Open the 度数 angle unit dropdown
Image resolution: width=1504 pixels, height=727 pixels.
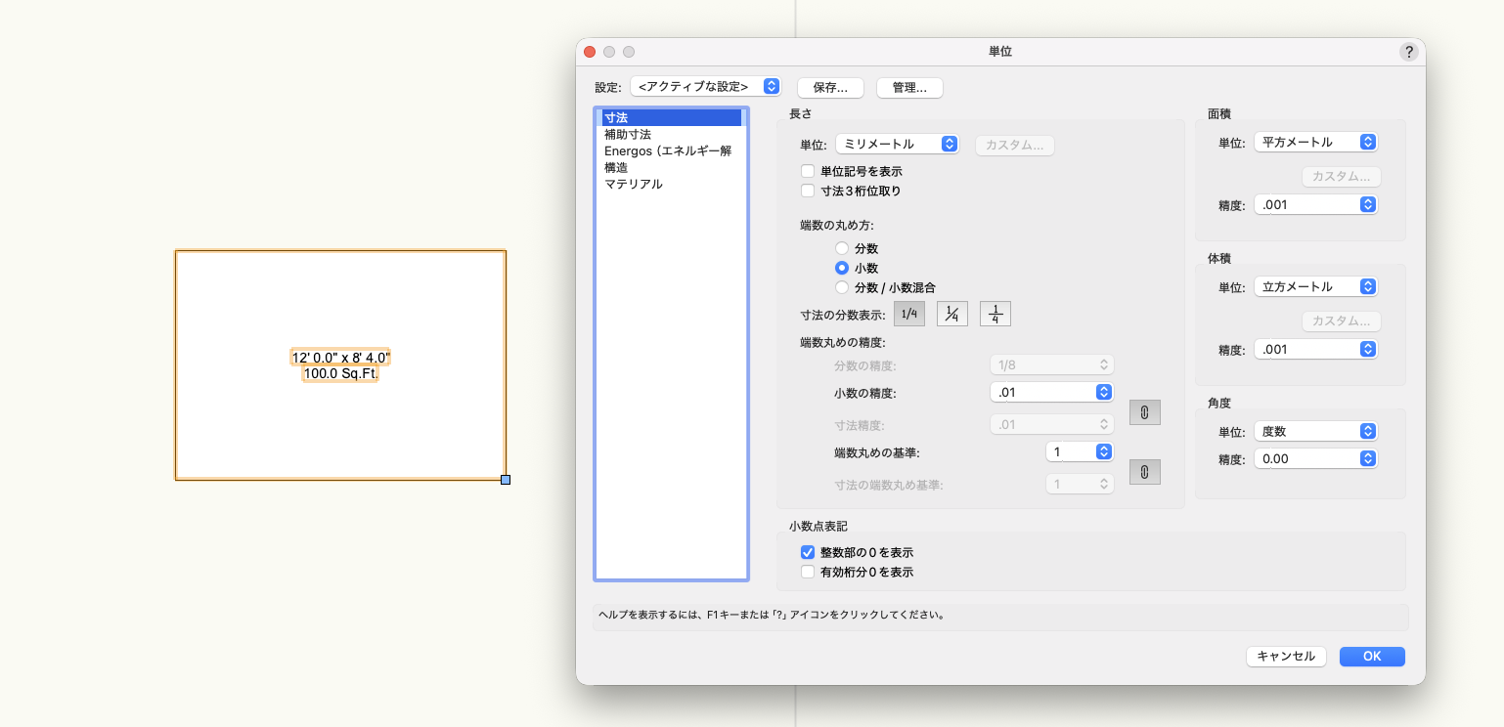pos(1315,431)
